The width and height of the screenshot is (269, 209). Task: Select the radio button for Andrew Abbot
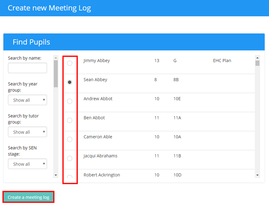(x=70, y=101)
